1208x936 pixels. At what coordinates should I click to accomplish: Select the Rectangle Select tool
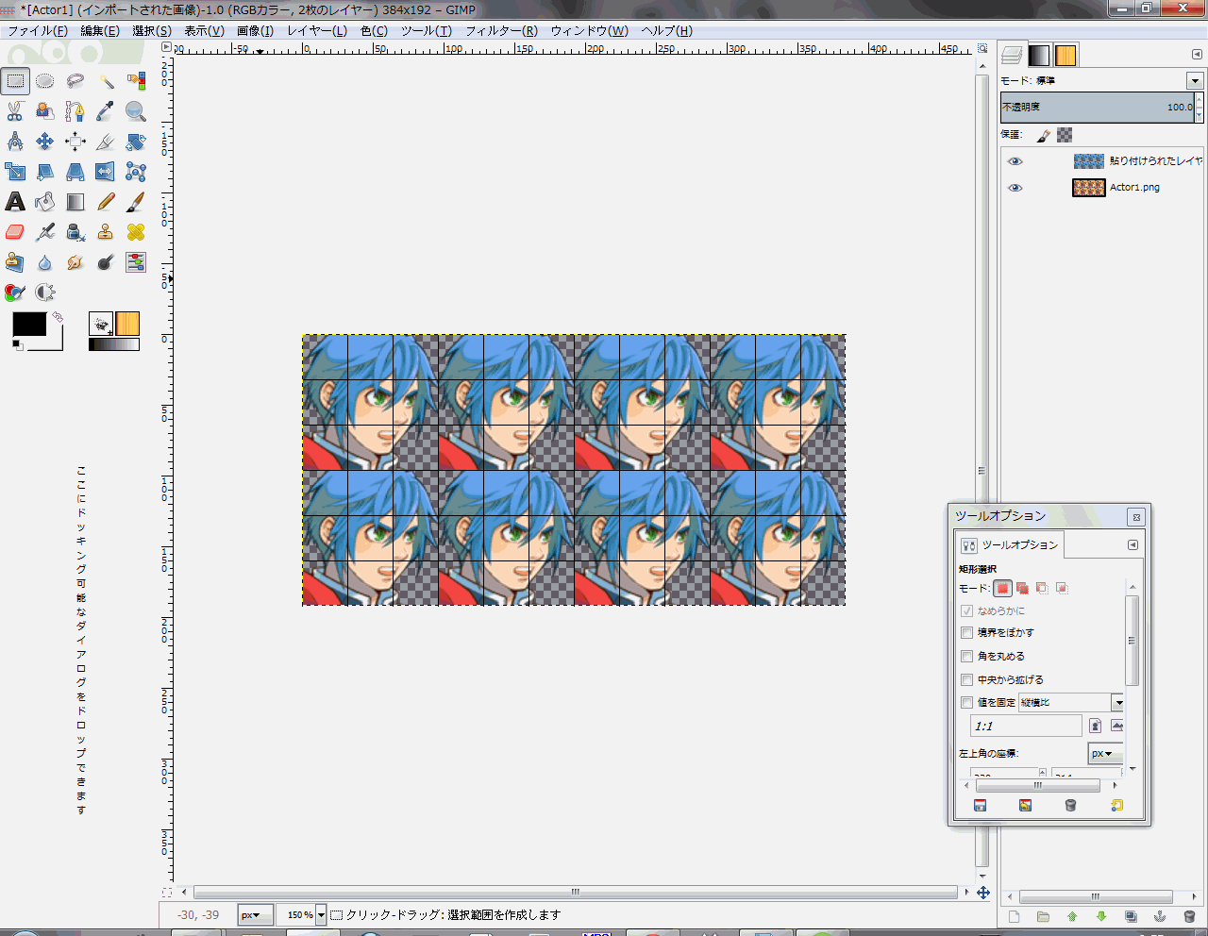coord(15,81)
